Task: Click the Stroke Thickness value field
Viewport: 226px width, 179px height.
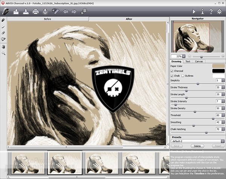Action: (218, 87)
